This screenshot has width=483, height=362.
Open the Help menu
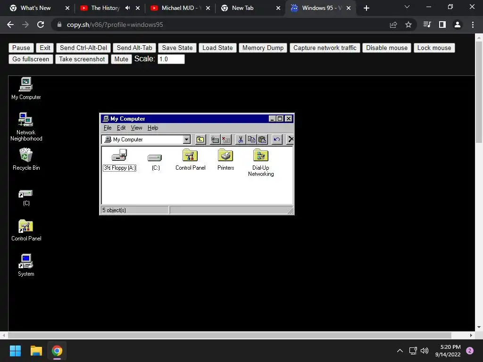[x=153, y=128]
